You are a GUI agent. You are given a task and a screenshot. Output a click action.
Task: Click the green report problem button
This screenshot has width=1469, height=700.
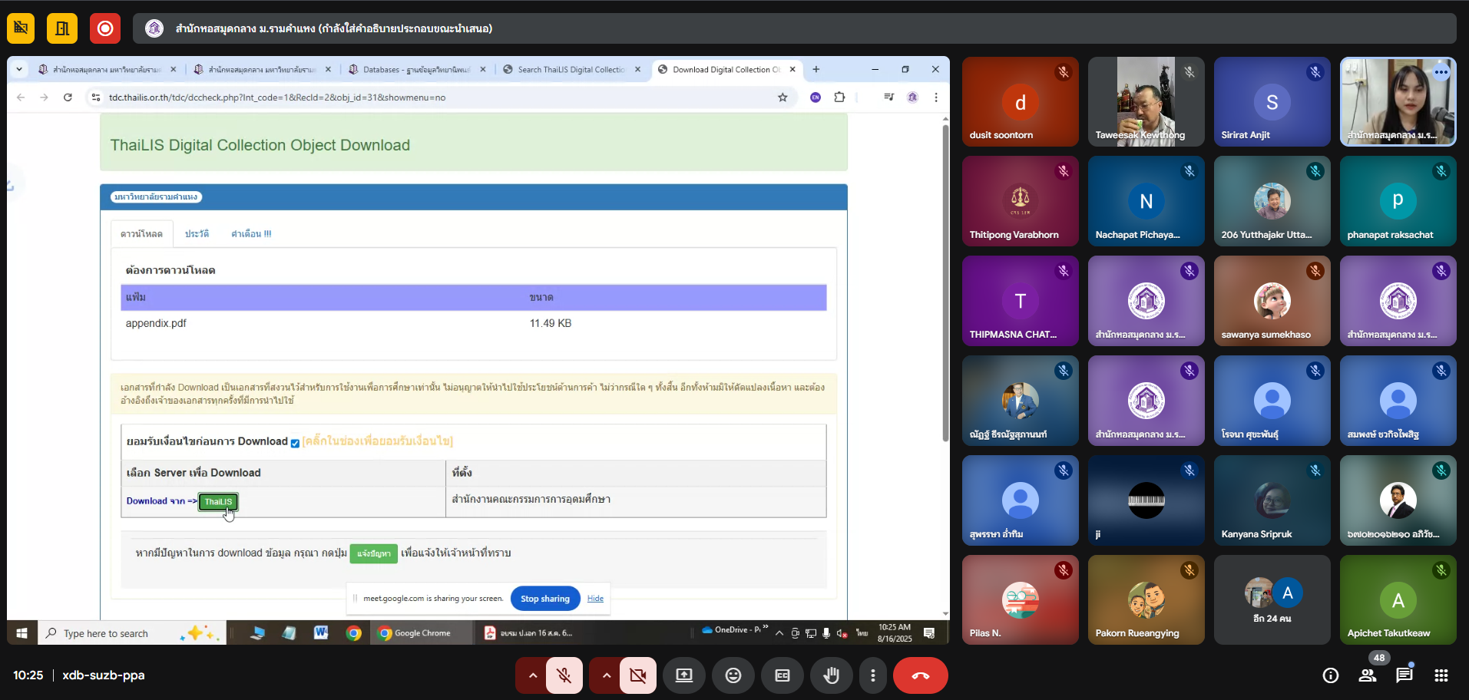pos(374,553)
